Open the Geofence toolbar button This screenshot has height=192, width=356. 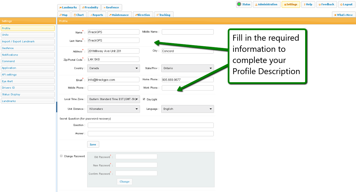(111, 8)
